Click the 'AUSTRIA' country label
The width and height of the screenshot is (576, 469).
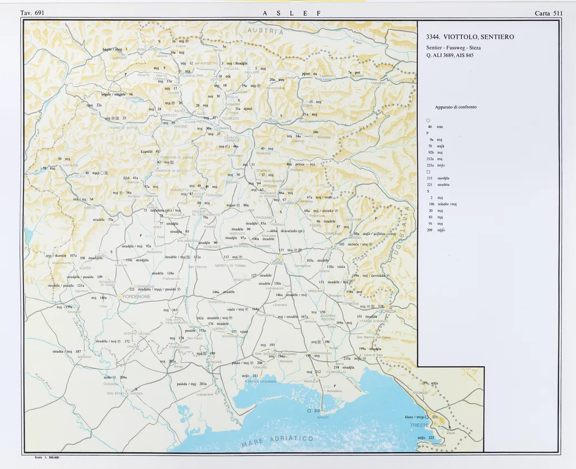(x=267, y=31)
